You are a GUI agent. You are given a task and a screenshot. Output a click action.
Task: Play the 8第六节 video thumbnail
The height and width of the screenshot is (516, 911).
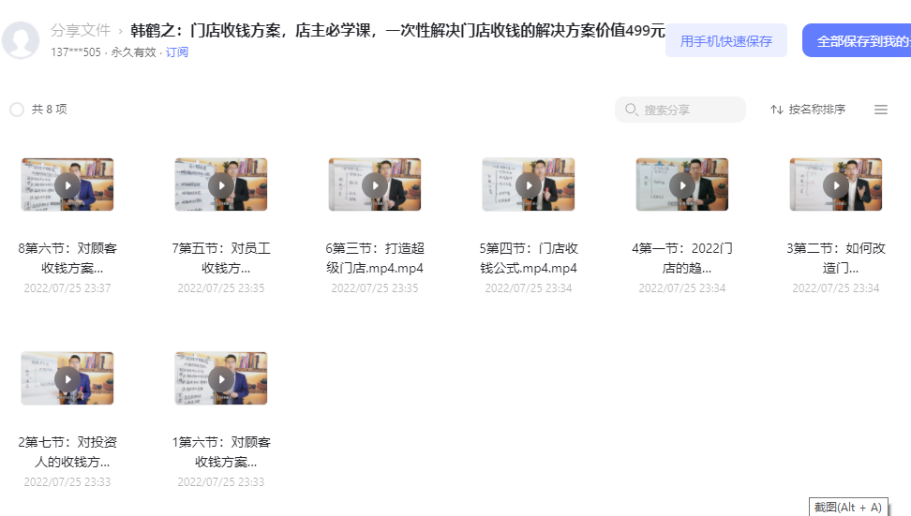pos(67,184)
